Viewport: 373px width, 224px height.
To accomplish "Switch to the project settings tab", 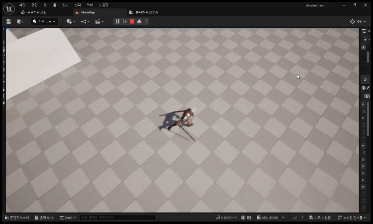I will point(34,12).
